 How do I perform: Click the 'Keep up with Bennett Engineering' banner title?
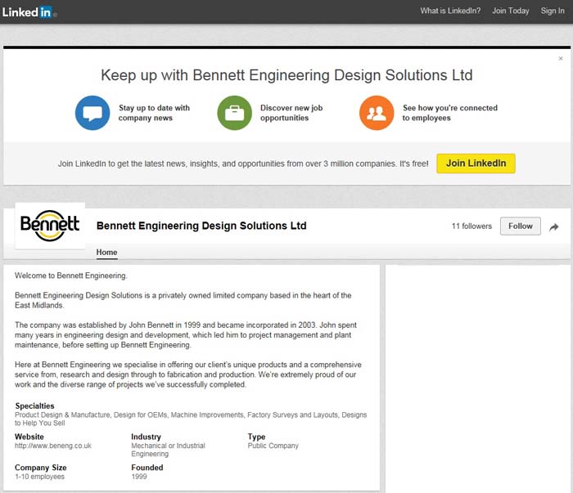click(x=286, y=75)
